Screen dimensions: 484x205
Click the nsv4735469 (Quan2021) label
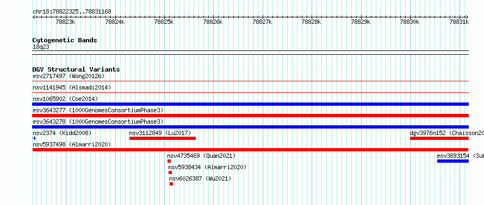click(x=201, y=156)
